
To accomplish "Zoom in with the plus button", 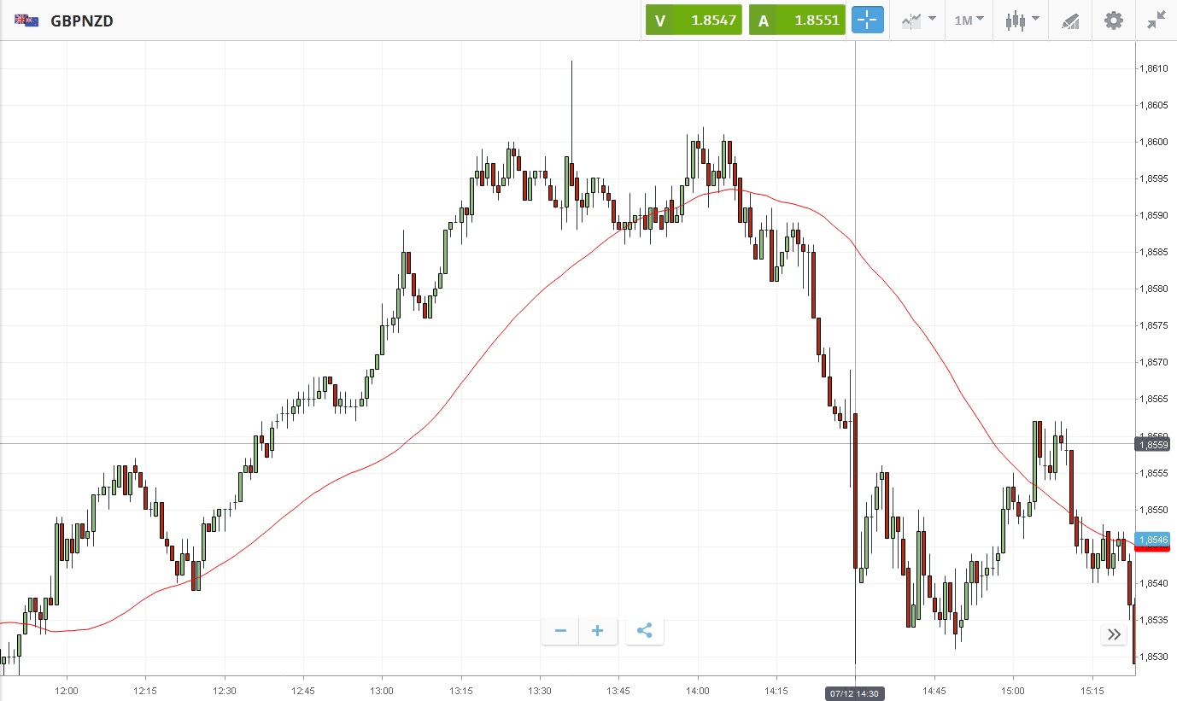I will (x=598, y=631).
